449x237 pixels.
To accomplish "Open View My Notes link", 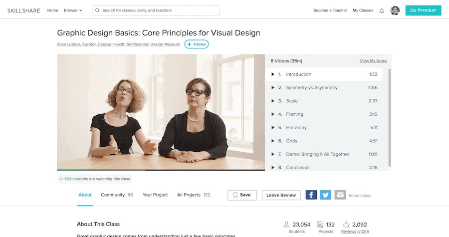I will [x=373, y=61].
